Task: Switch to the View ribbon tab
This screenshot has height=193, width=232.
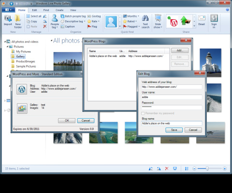Action: [73, 10]
